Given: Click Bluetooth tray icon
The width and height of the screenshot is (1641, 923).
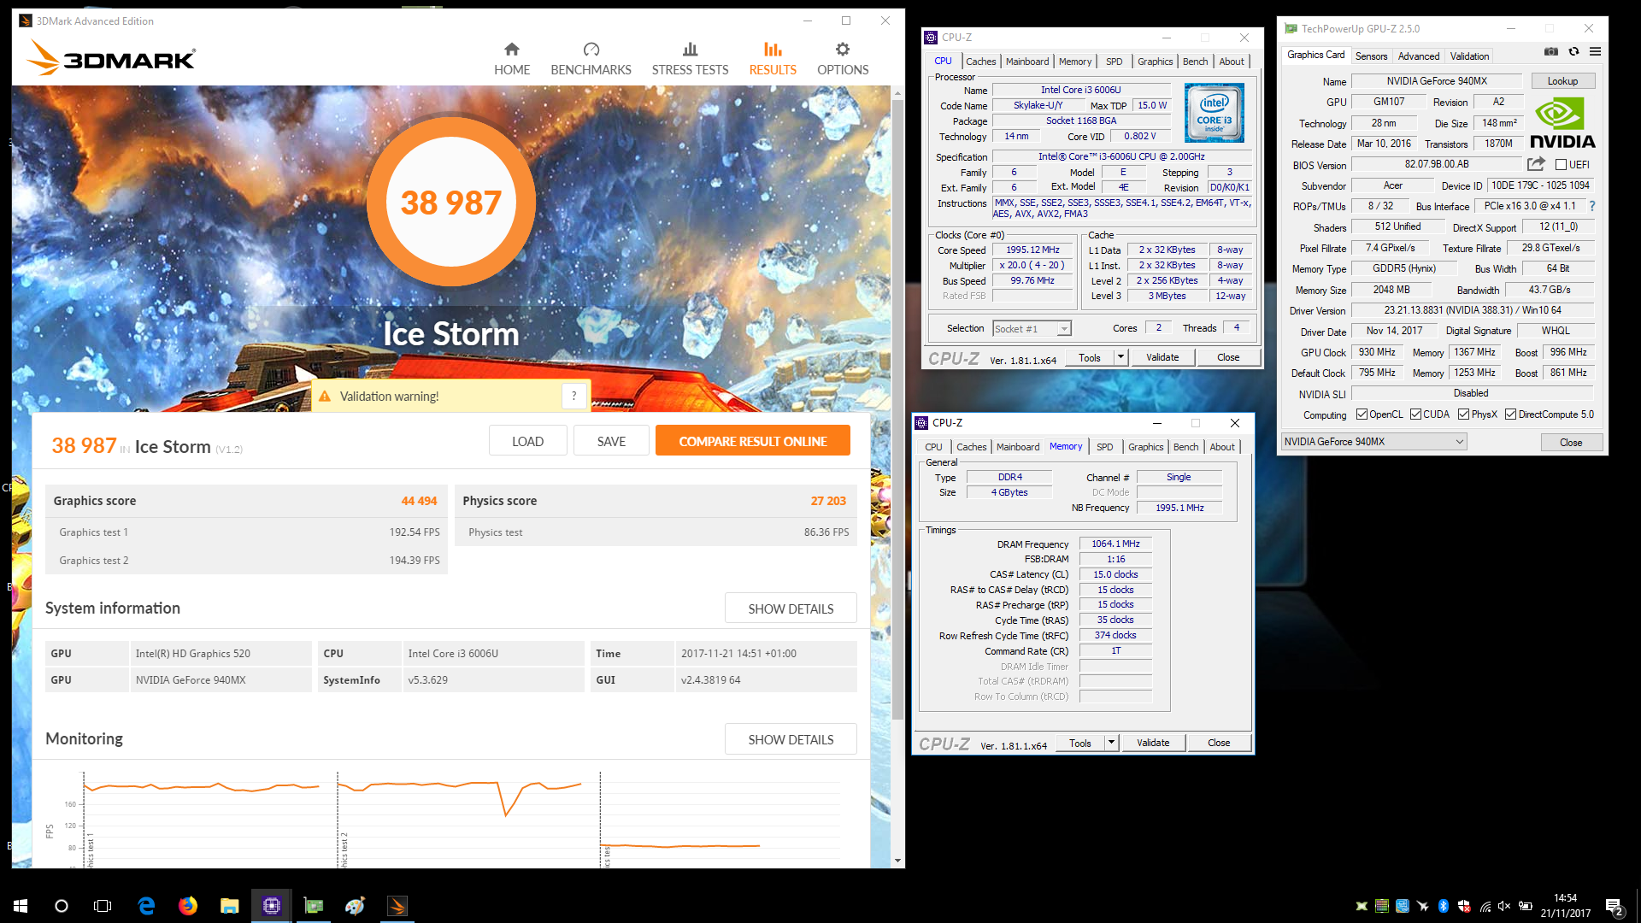Looking at the screenshot, I should click(x=1444, y=906).
